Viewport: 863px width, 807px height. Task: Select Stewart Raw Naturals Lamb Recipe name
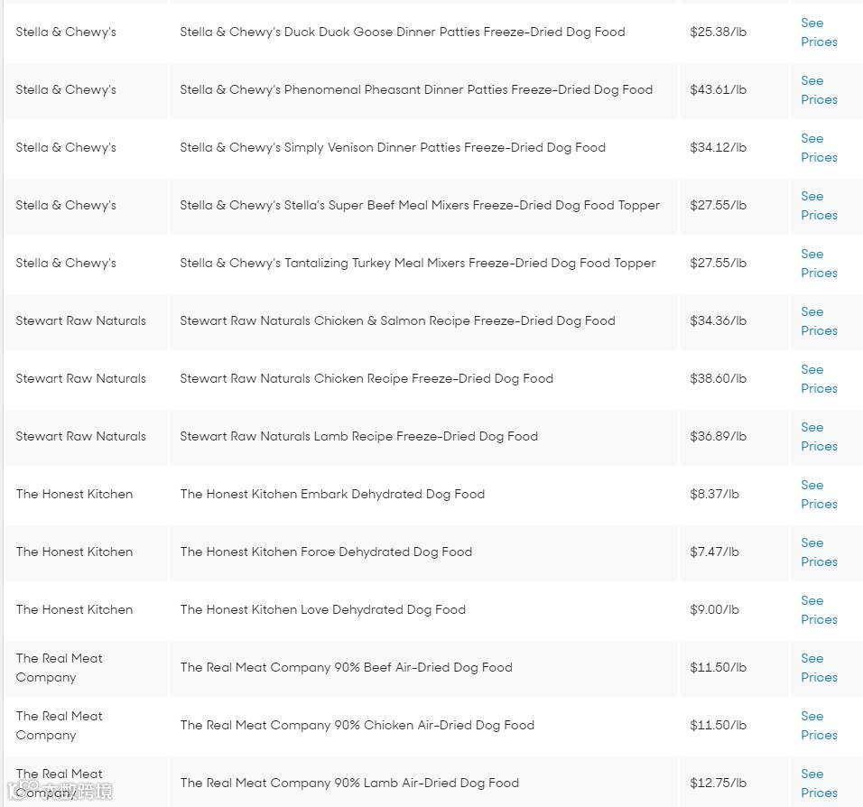tap(359, 437)
